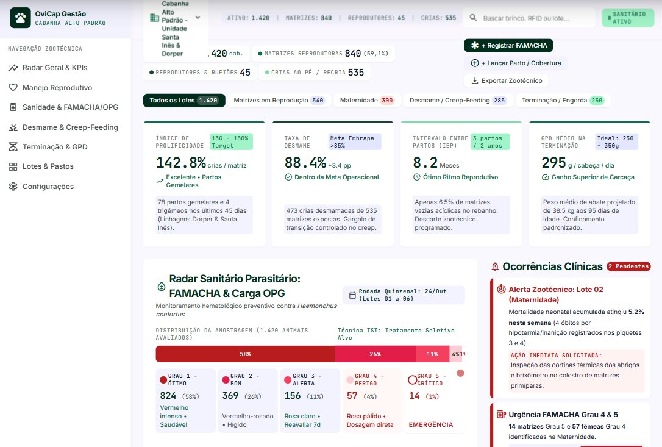Click the gauge icon by Ganho Superior de Carcaça
Viewport: 662px width, 447px height.
(x=546, y=177)
